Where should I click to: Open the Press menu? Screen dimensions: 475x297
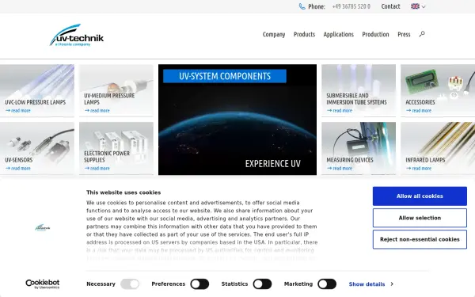(404, 34)
